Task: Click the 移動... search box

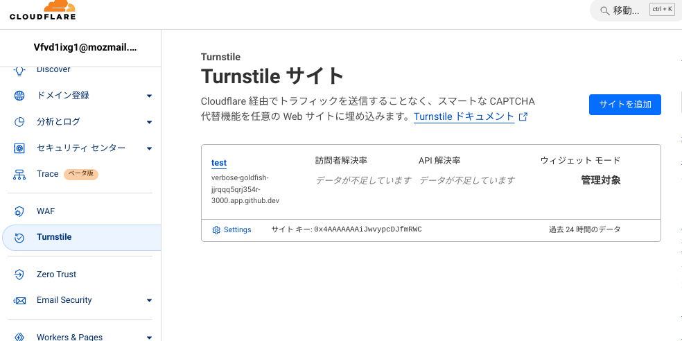Action: tap(636, 10)
